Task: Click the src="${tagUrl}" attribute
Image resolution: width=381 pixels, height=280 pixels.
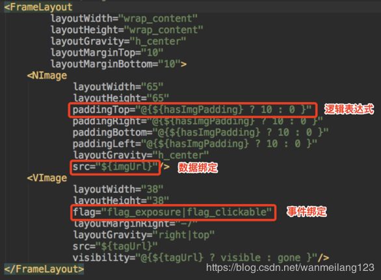Action: pos(115,246)
